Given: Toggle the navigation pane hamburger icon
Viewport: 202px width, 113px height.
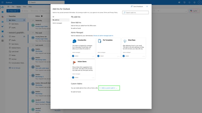Looking at the screenshot, I should (8, 7).
